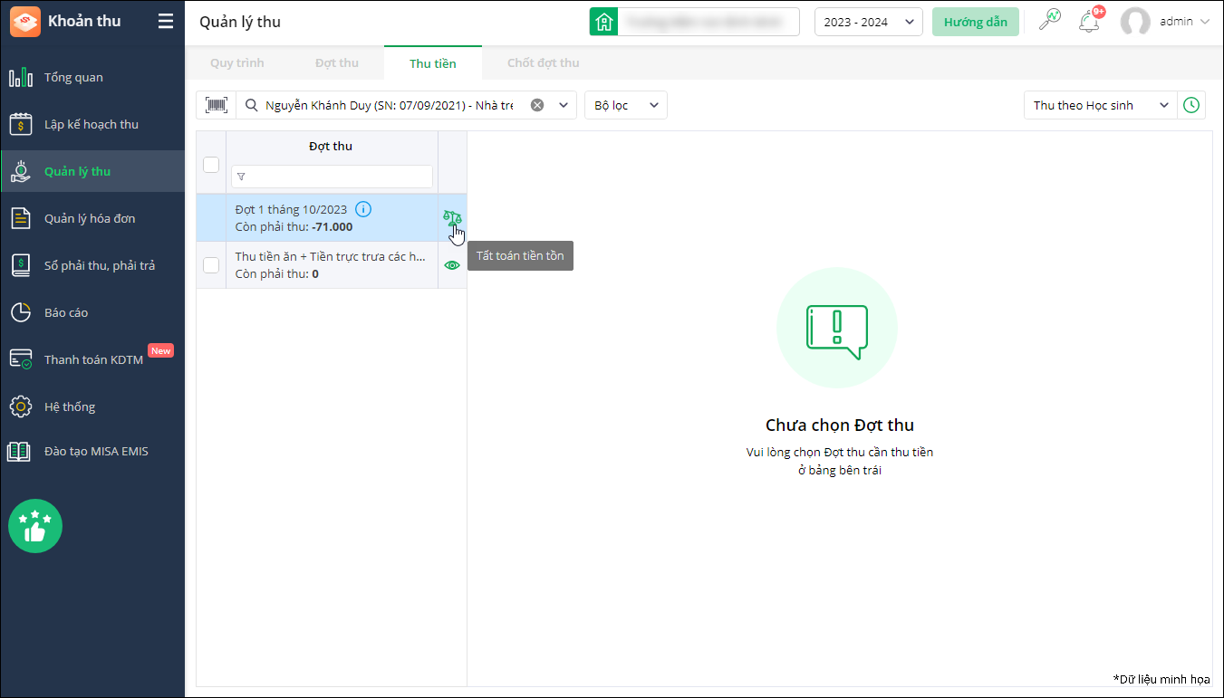Tick the checkbox for Thu tiền ăn row

211,265
